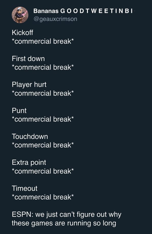Select the Player hurt line

(29, 84)
